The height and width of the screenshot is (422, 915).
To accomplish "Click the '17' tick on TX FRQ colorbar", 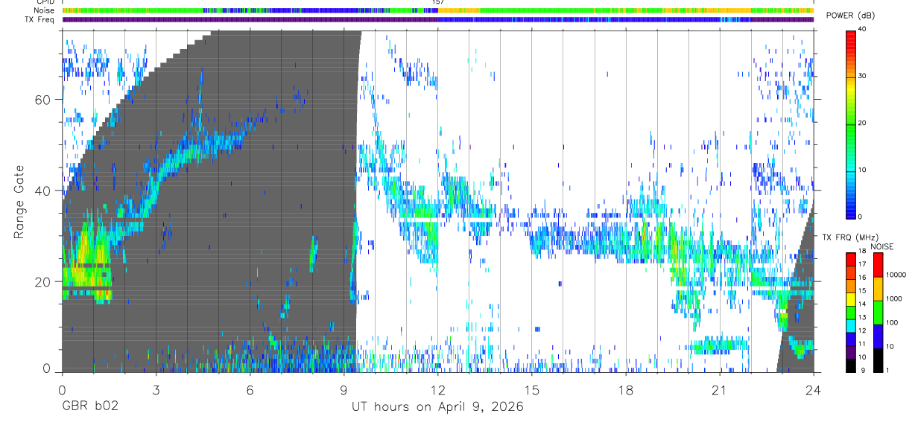I will click(x=864, y=265).
